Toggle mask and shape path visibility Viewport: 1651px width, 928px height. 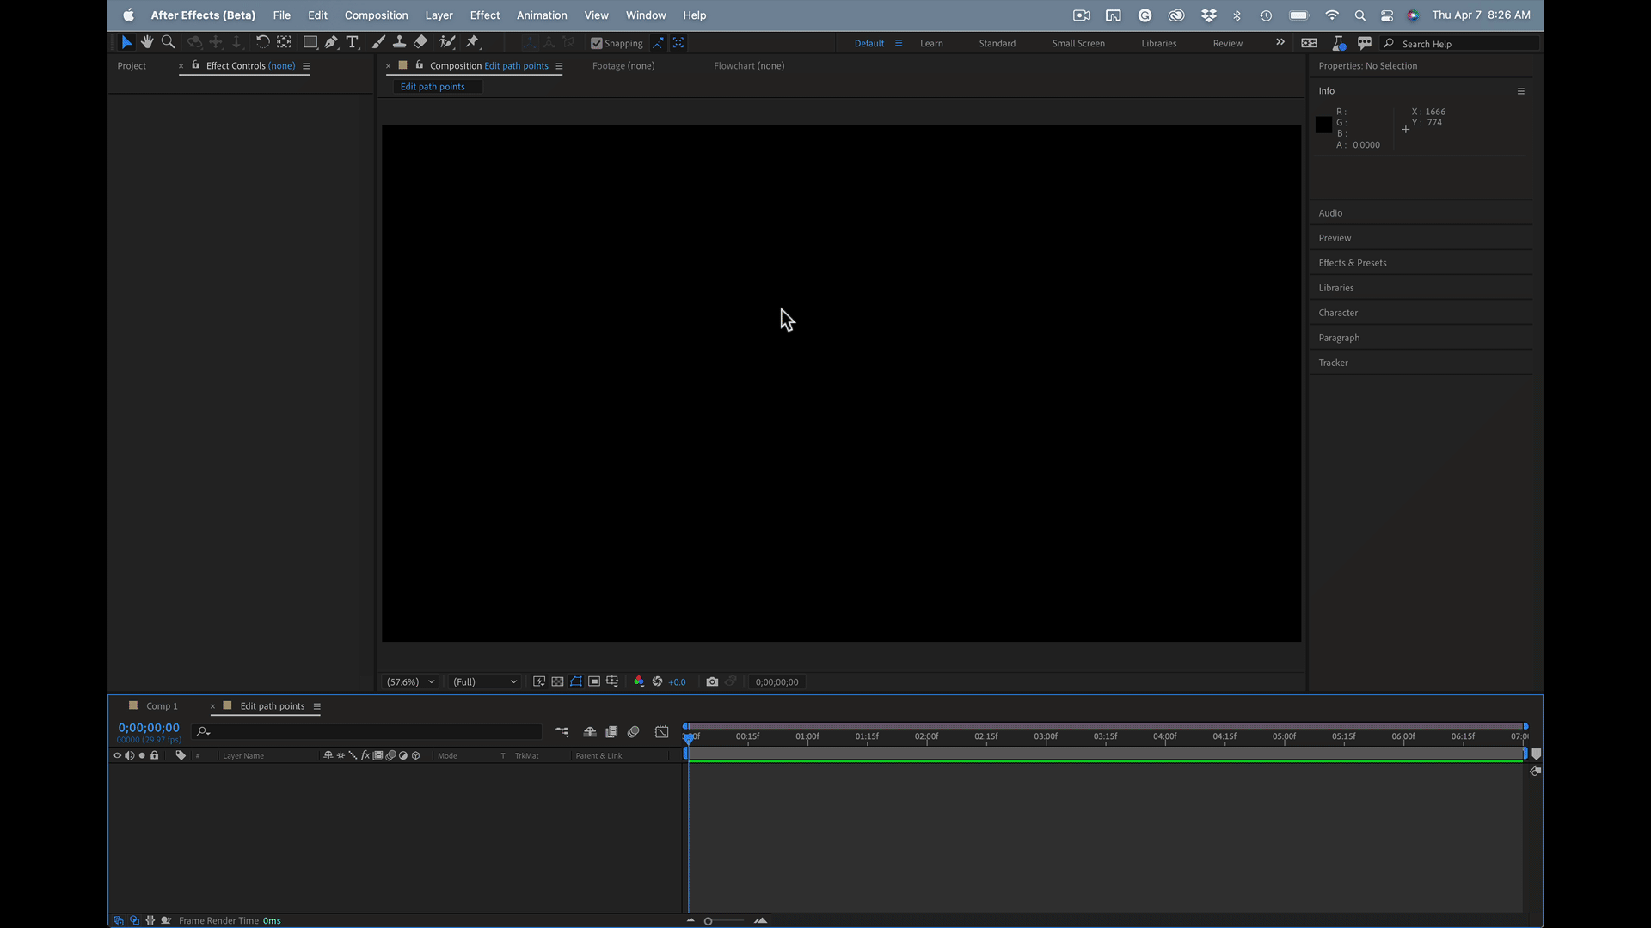click(x=576, y=681)
